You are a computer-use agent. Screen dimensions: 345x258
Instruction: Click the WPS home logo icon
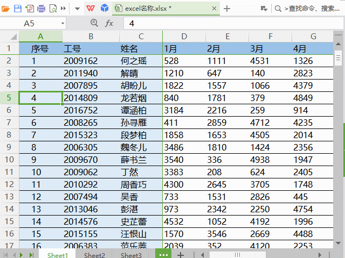click(91, 9)
